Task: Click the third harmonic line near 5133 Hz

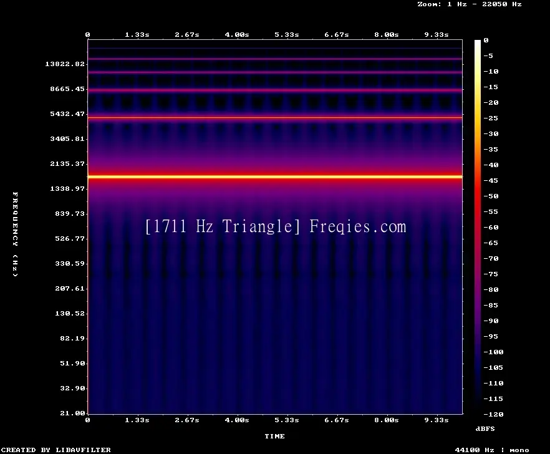Action: (275, 117)
